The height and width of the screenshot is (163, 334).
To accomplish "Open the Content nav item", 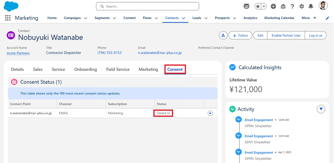I will [x=130, y=18].
